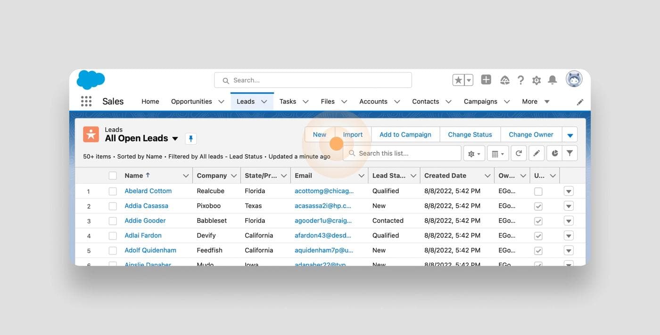Select the checkbox for Abelard Cottom row
The height and width of the screenshot is (335, 660).
coord(113,191)
